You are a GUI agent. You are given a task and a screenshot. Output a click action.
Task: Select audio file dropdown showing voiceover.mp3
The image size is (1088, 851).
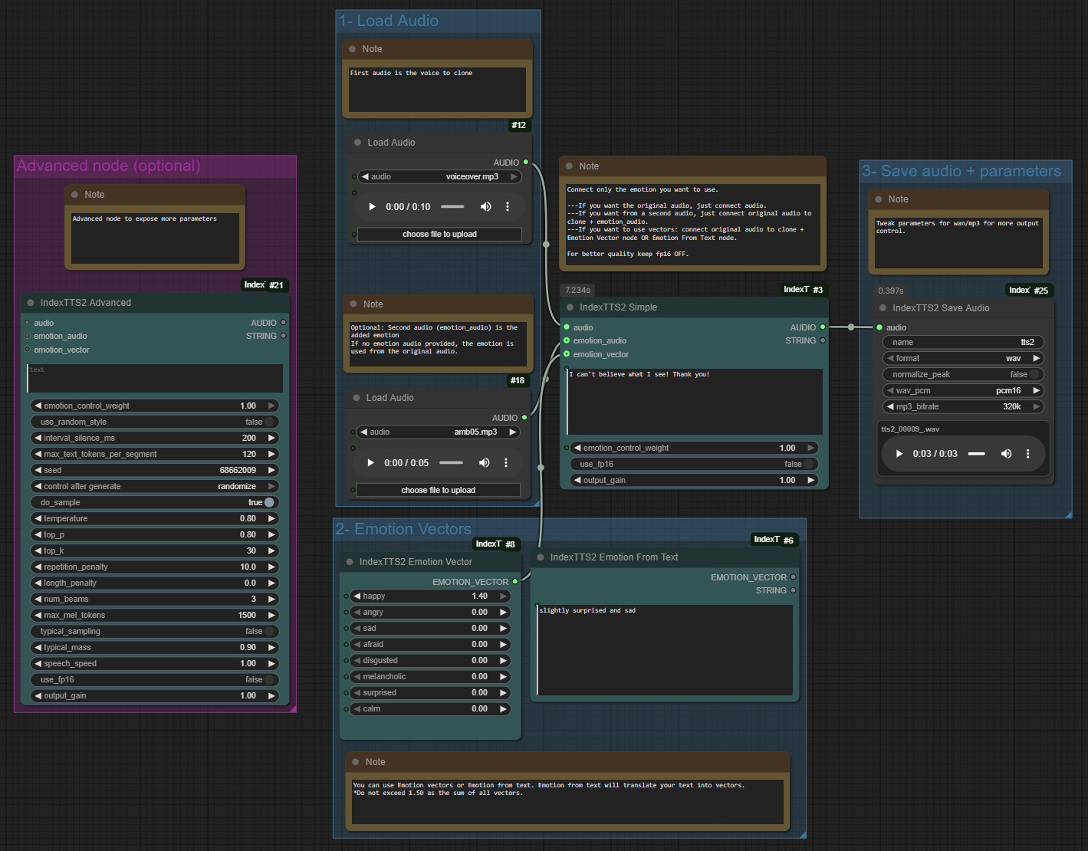439,177
